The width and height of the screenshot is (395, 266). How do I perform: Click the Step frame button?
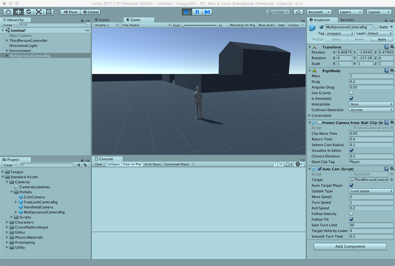207,12
